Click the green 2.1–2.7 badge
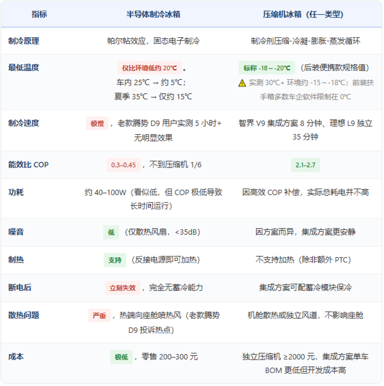This screenshot has height=386, width=384. click(305, 165)
